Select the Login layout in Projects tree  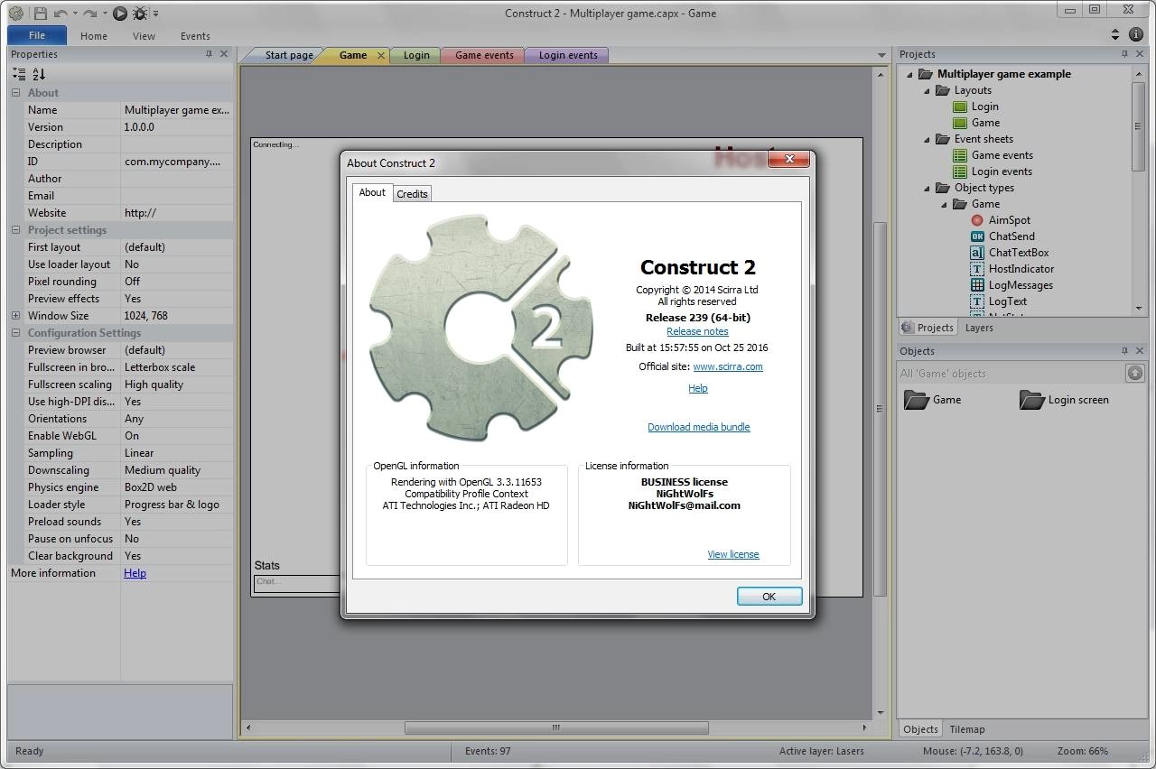(x=984, y=107)
